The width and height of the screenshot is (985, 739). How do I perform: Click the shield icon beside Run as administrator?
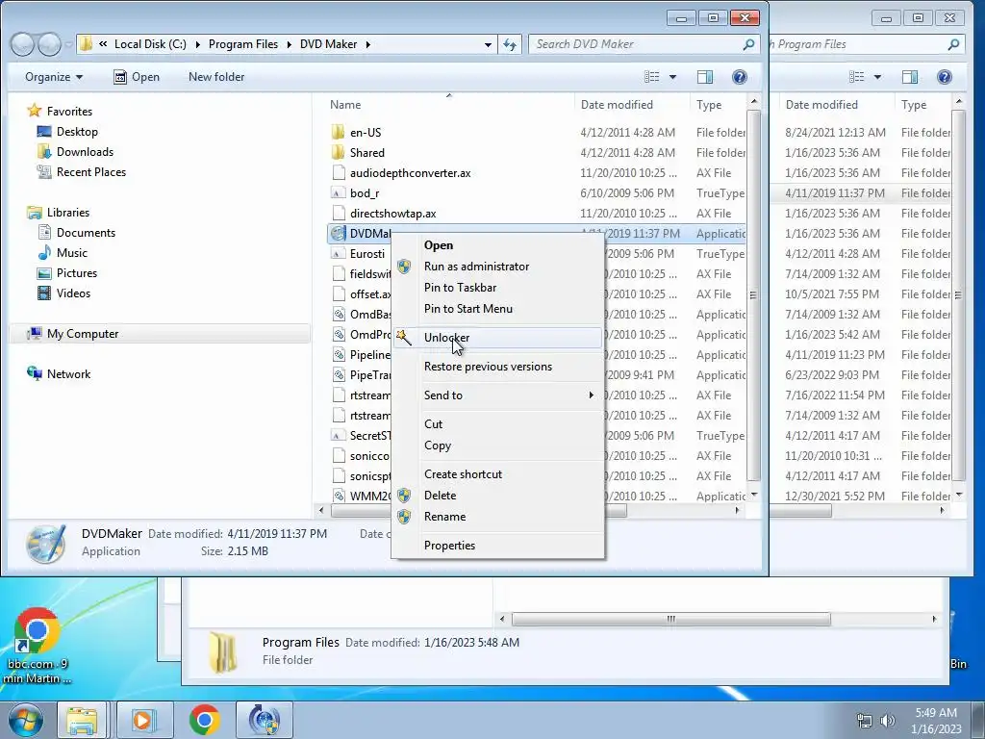tap(404, 267)
